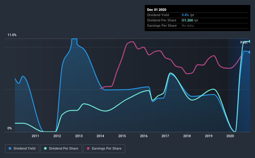255x158 pixels.
Task: Click the 'No data' earnings value
Action: [188, 26]
